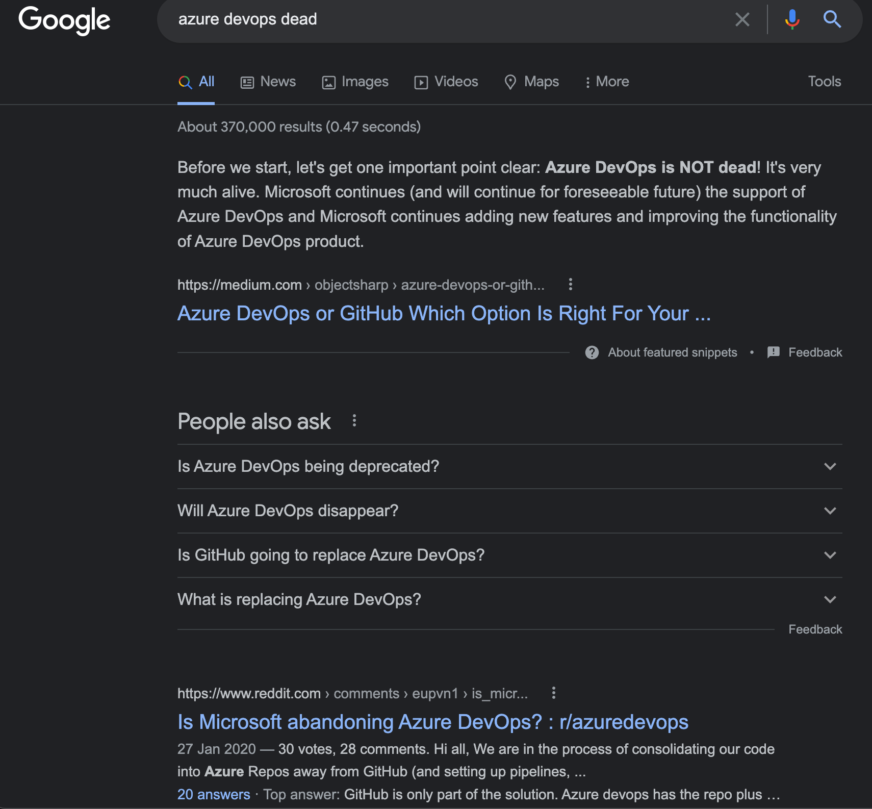The height and width of the screenshot is (809, 872).
Task: Click the Google logo
Action: pyautogui.click(x=64, y=20)
